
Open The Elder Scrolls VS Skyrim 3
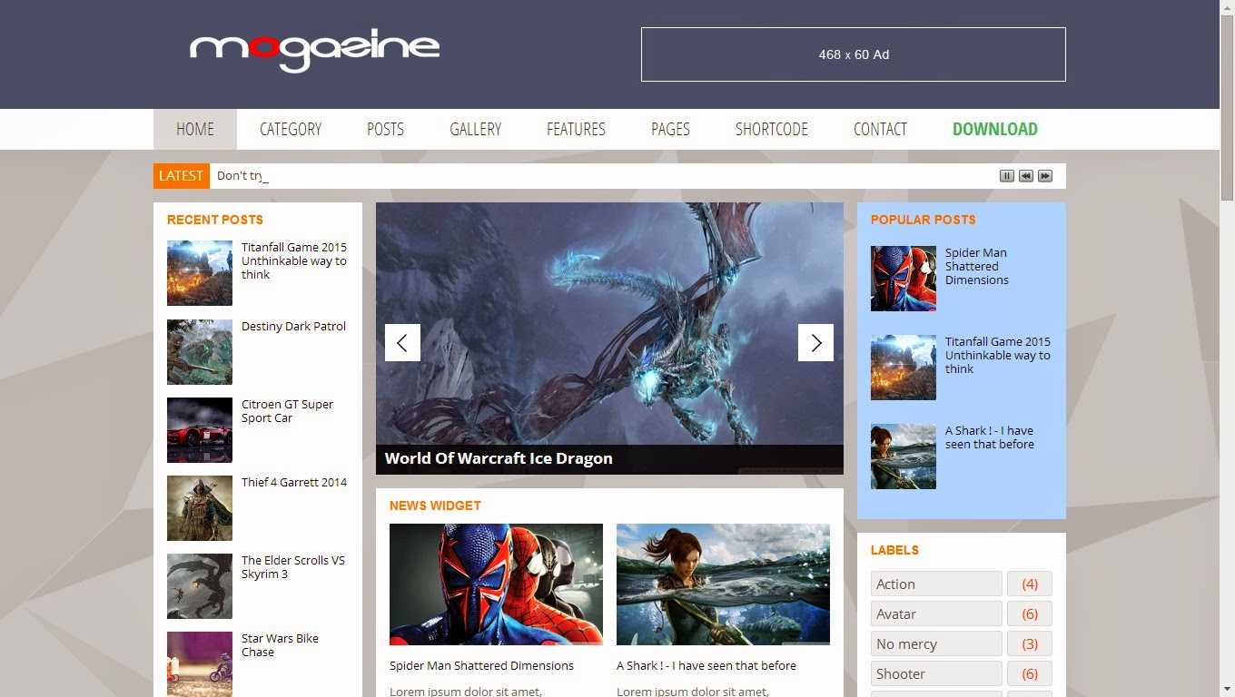tap(293, 567)
